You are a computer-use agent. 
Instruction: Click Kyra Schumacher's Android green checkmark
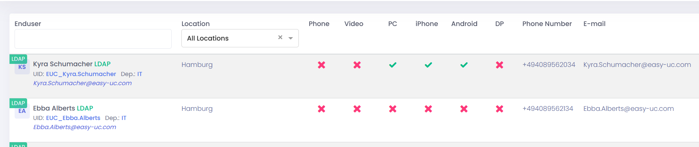464,65
